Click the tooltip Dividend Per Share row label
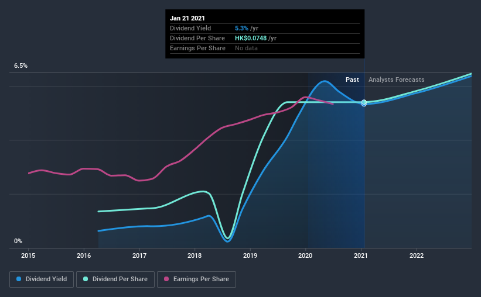This screenshot has height=297, width=481. click(197, 38)
